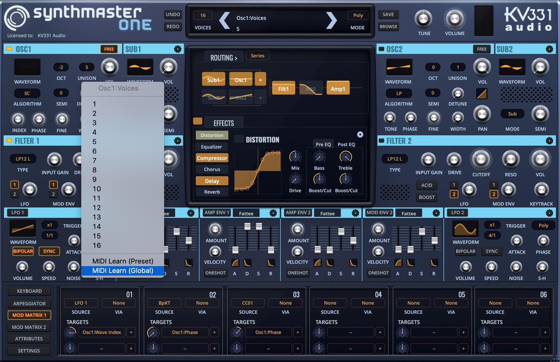The image size is (560, 362).
Task: Open the AMP ENV 1 settings gear
Action: click(273, 213)
